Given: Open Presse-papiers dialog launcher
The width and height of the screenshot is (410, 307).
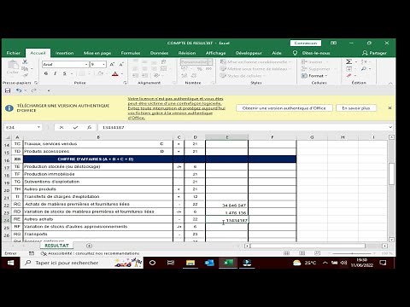Looking at the screenshot, I should 36,83.
